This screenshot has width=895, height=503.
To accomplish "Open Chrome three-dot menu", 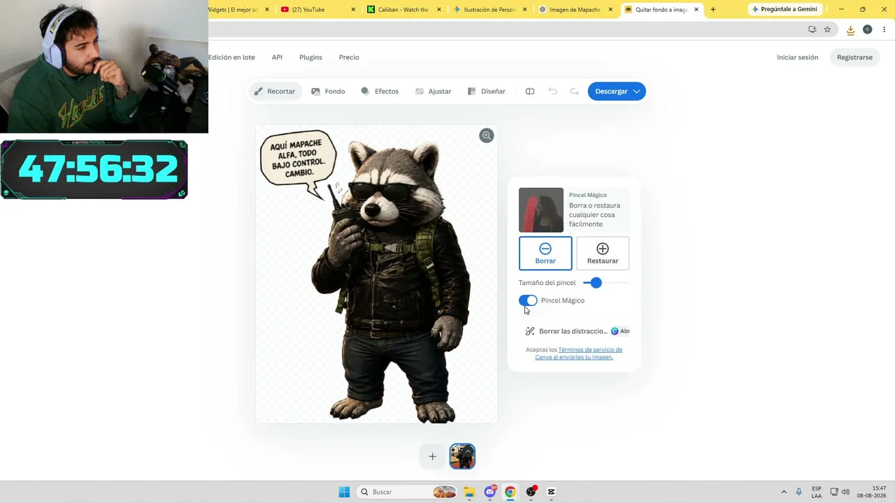I will 884,29.
